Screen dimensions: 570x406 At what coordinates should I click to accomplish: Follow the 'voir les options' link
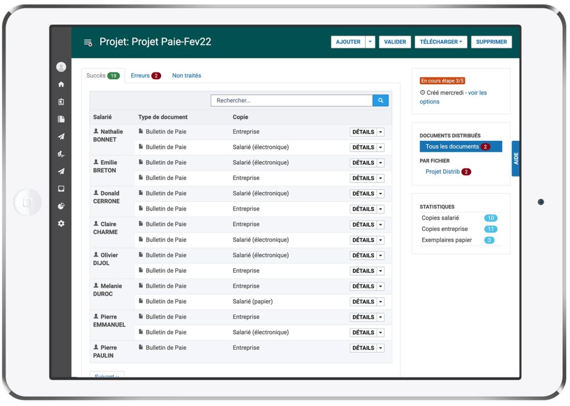pyautogui.click(x=477, y=93)
